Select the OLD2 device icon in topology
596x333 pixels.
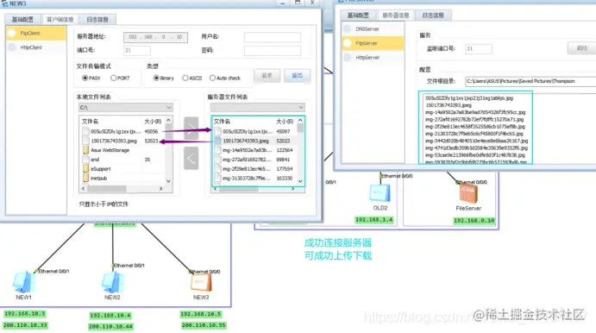[380, 193]
